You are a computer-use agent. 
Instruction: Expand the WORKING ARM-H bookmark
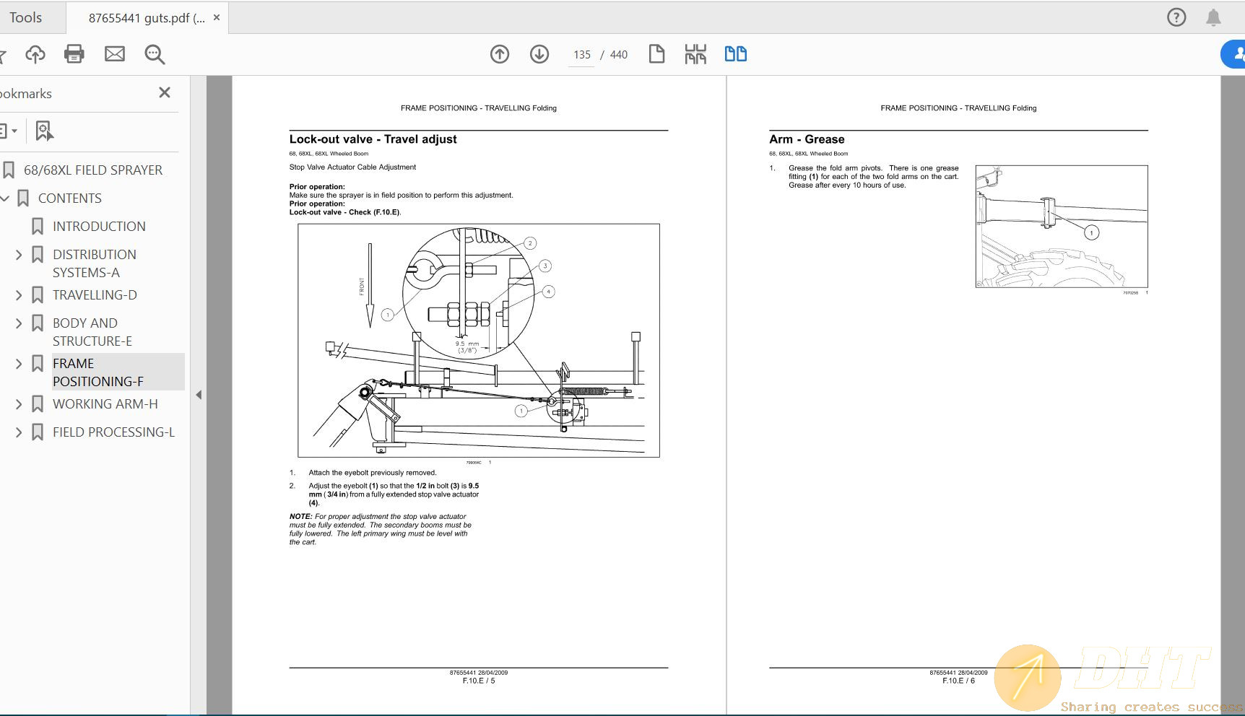click(x=19, y=403)
